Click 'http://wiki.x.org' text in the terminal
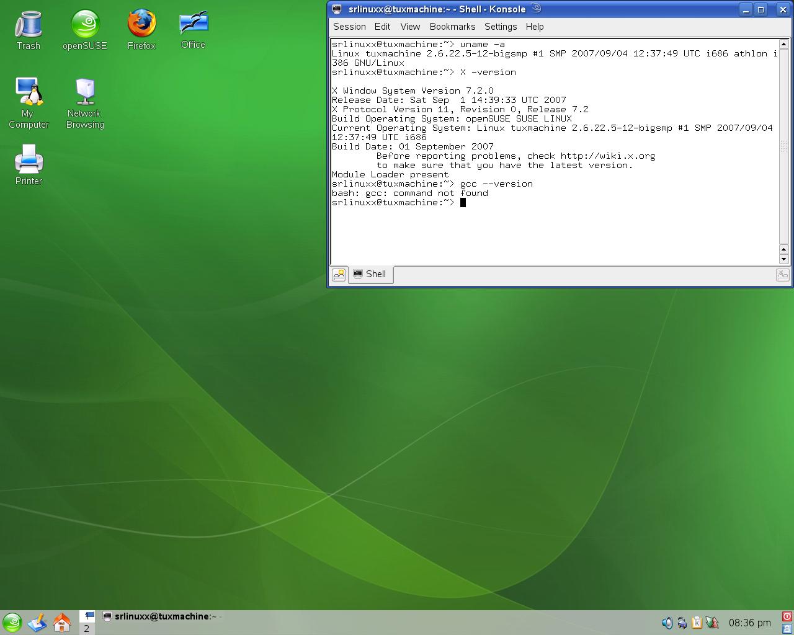The width and height of the screenshot is (794, 635). tap(608, 156)
